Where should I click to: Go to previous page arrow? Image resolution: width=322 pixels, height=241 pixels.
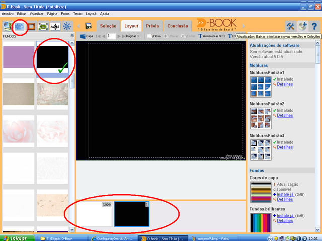tap(103, 36)
